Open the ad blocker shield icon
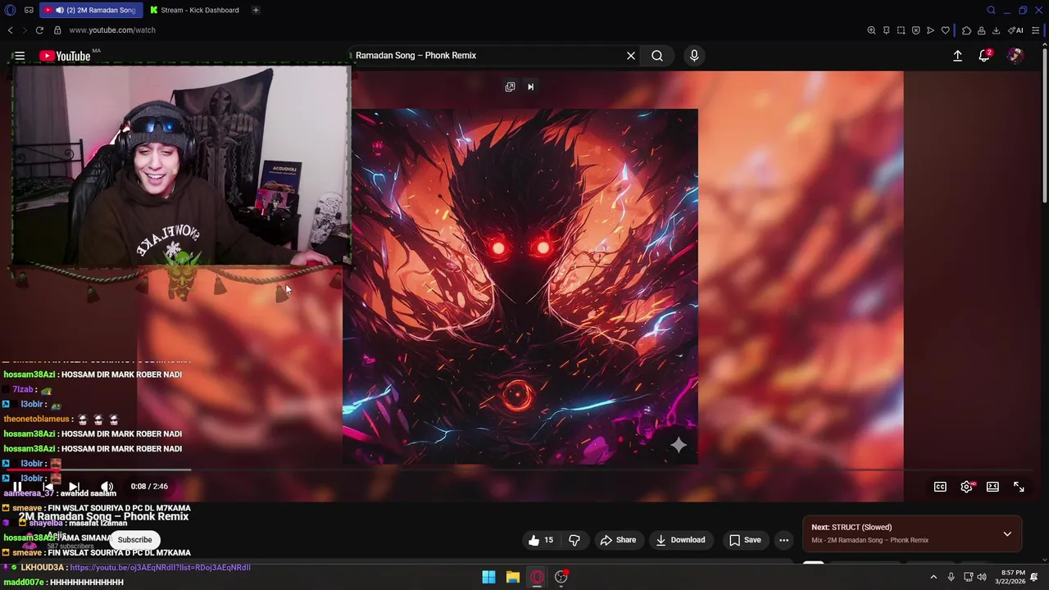This screenshot has width=1049, height=590. click(x=915, y=30)
